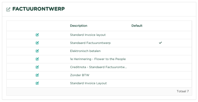Viewport: 198px width, 102px height.
Task: Select Elektronisch betalen description
Action: (85, 51)
